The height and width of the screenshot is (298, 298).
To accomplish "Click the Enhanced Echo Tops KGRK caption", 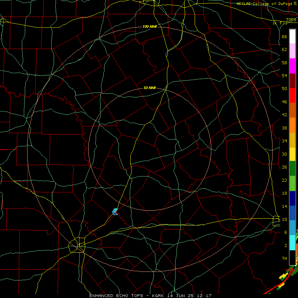I will click(x=150, y=296).
